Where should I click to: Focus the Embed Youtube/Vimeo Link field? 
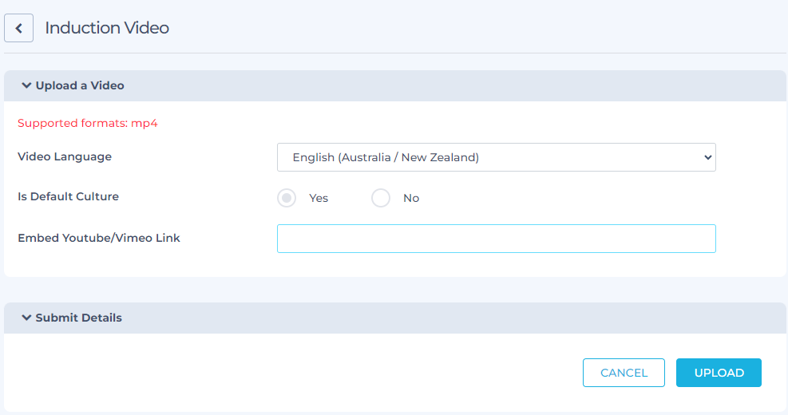point(496,239)
